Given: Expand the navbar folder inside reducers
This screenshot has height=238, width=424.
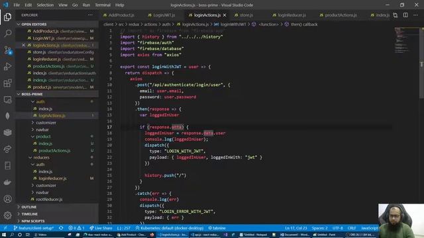Looking at the screenshot, I should pos(42,192).
